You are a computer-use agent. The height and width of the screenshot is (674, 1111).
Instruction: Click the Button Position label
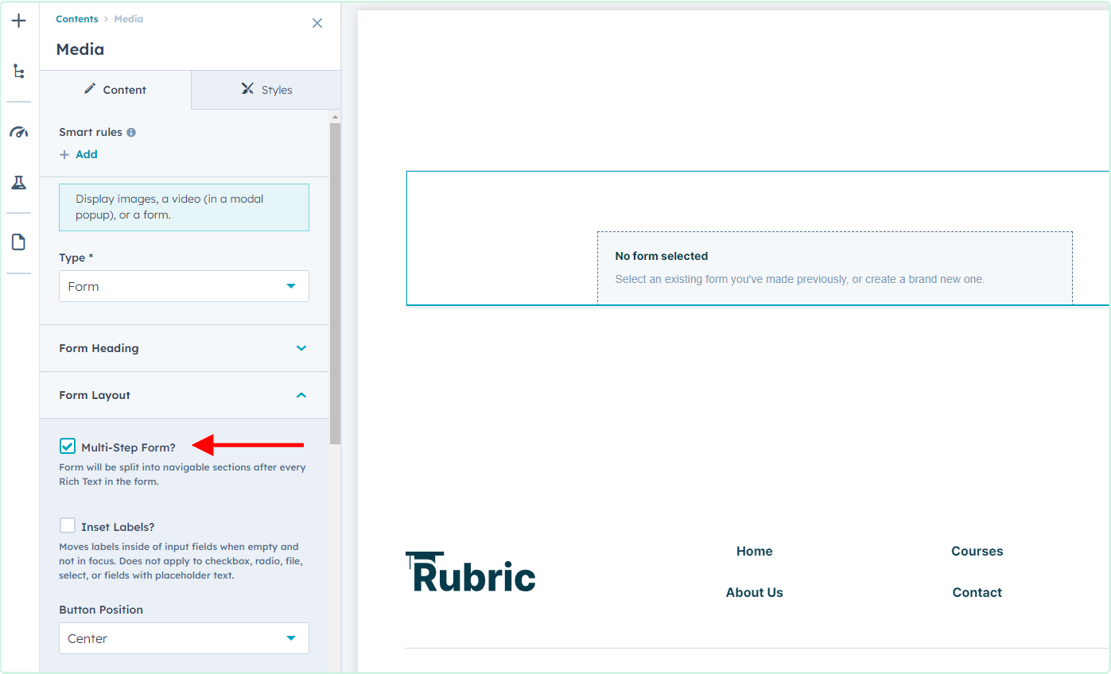[101, 610]
